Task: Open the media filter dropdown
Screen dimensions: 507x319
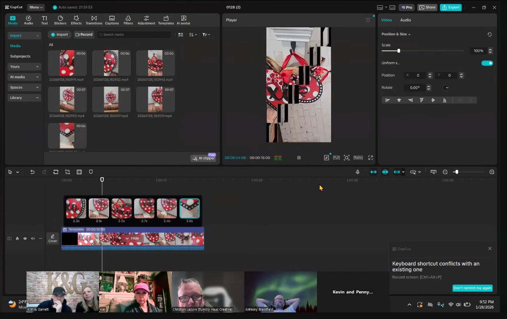Action: click(206, 35)
